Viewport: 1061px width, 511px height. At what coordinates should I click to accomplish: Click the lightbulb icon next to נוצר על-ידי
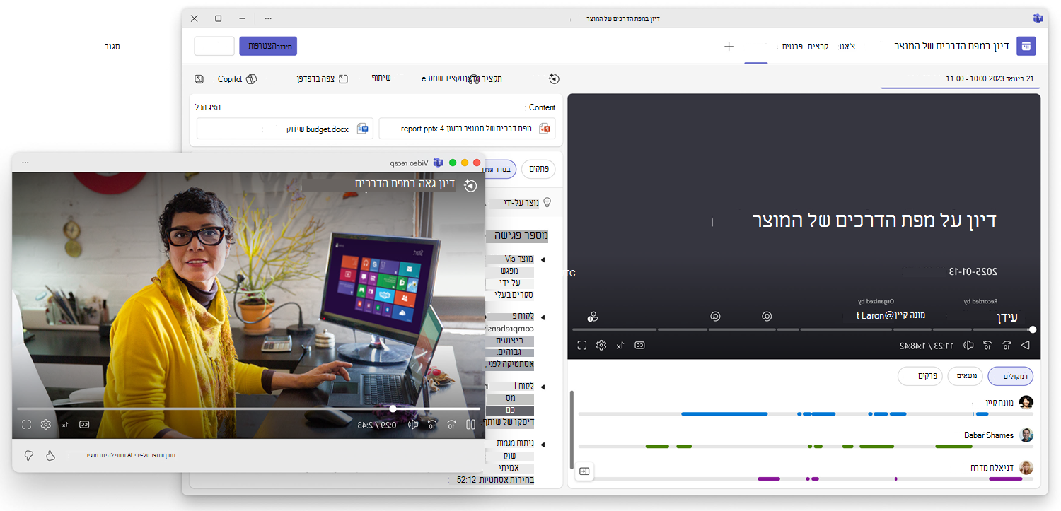[x=546, y=203]
